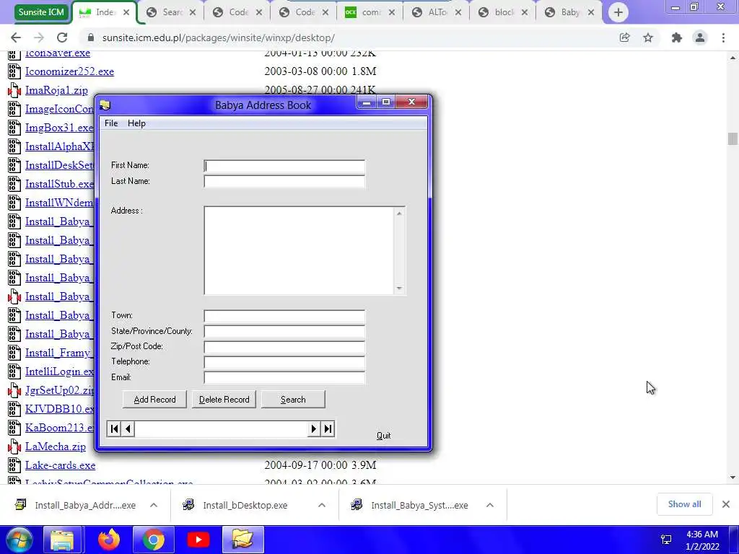Go to next record arrow

pos(313,428)
